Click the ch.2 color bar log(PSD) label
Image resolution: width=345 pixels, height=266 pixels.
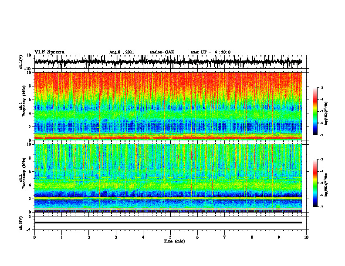click(x=326, y=185)
